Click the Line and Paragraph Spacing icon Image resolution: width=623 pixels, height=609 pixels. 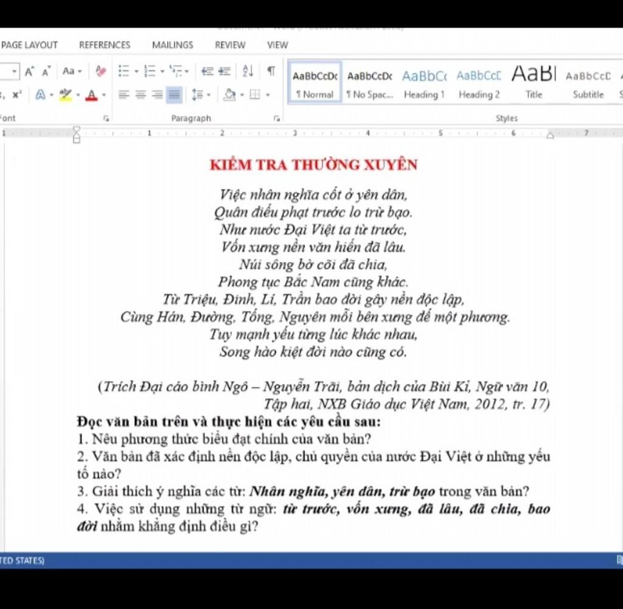[x=198, y=95]
